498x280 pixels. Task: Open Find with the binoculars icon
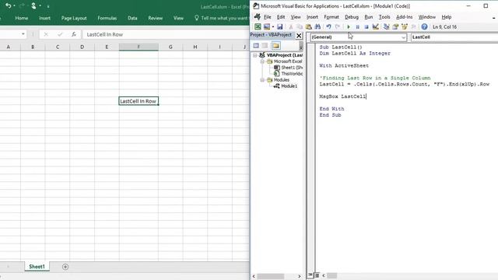click(317, 27)
